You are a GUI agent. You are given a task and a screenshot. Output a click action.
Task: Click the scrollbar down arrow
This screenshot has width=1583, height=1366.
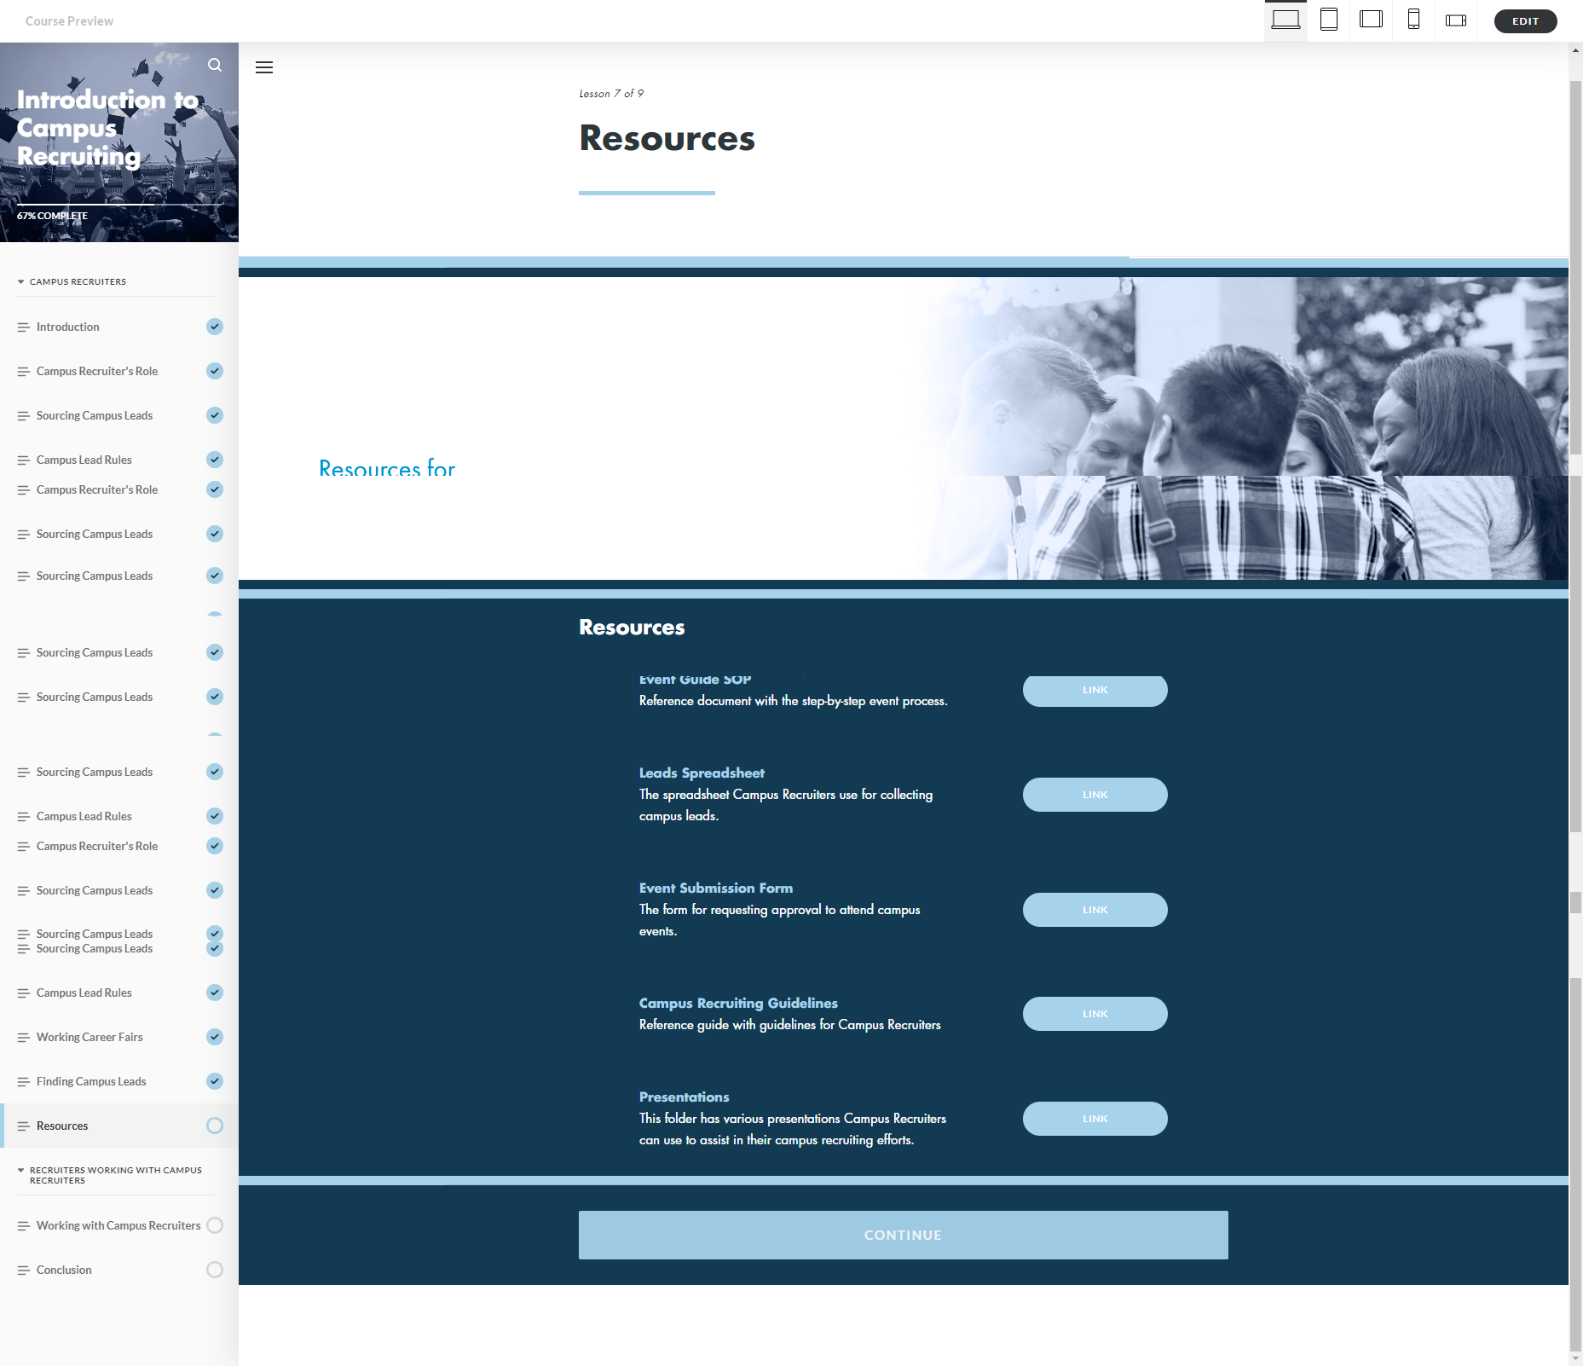(x=1575, y=1359)
